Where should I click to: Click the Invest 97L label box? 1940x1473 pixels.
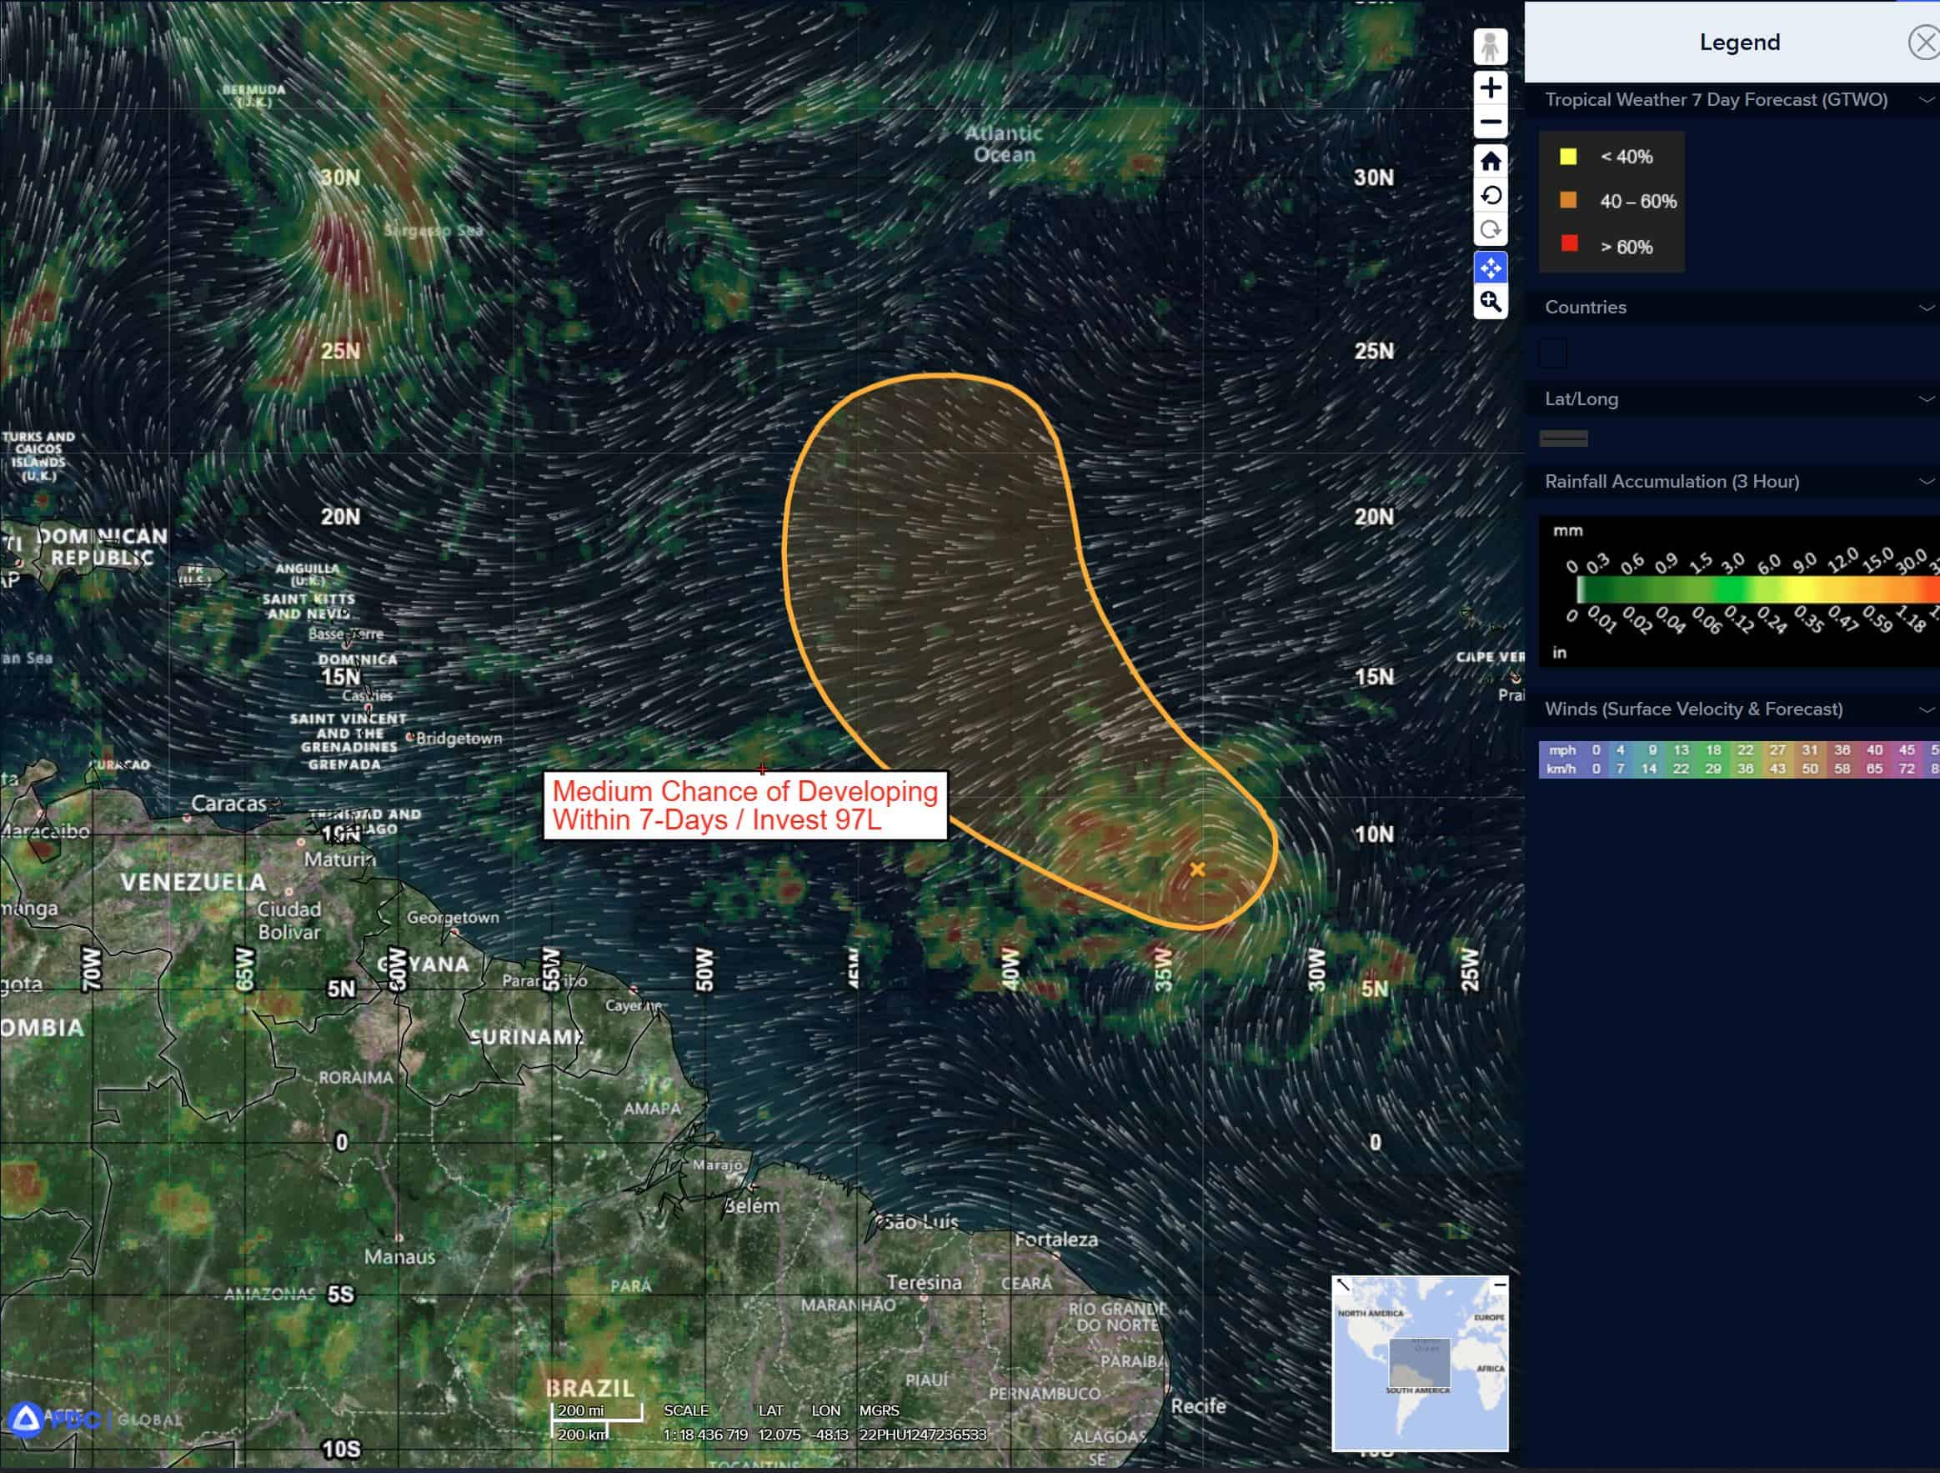[744, 805]
